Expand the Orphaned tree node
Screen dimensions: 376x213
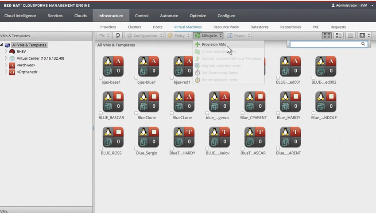point(6,71)
